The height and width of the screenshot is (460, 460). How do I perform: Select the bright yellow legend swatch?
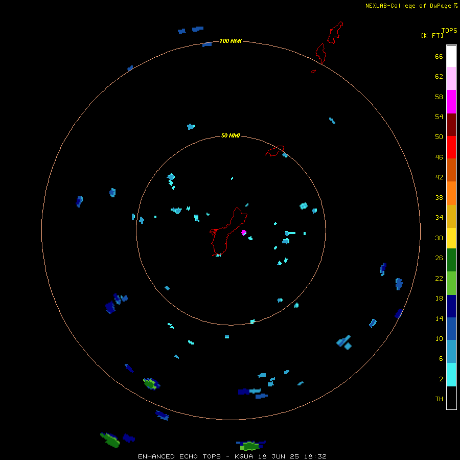pyautogui.click(x=451, y=238)
